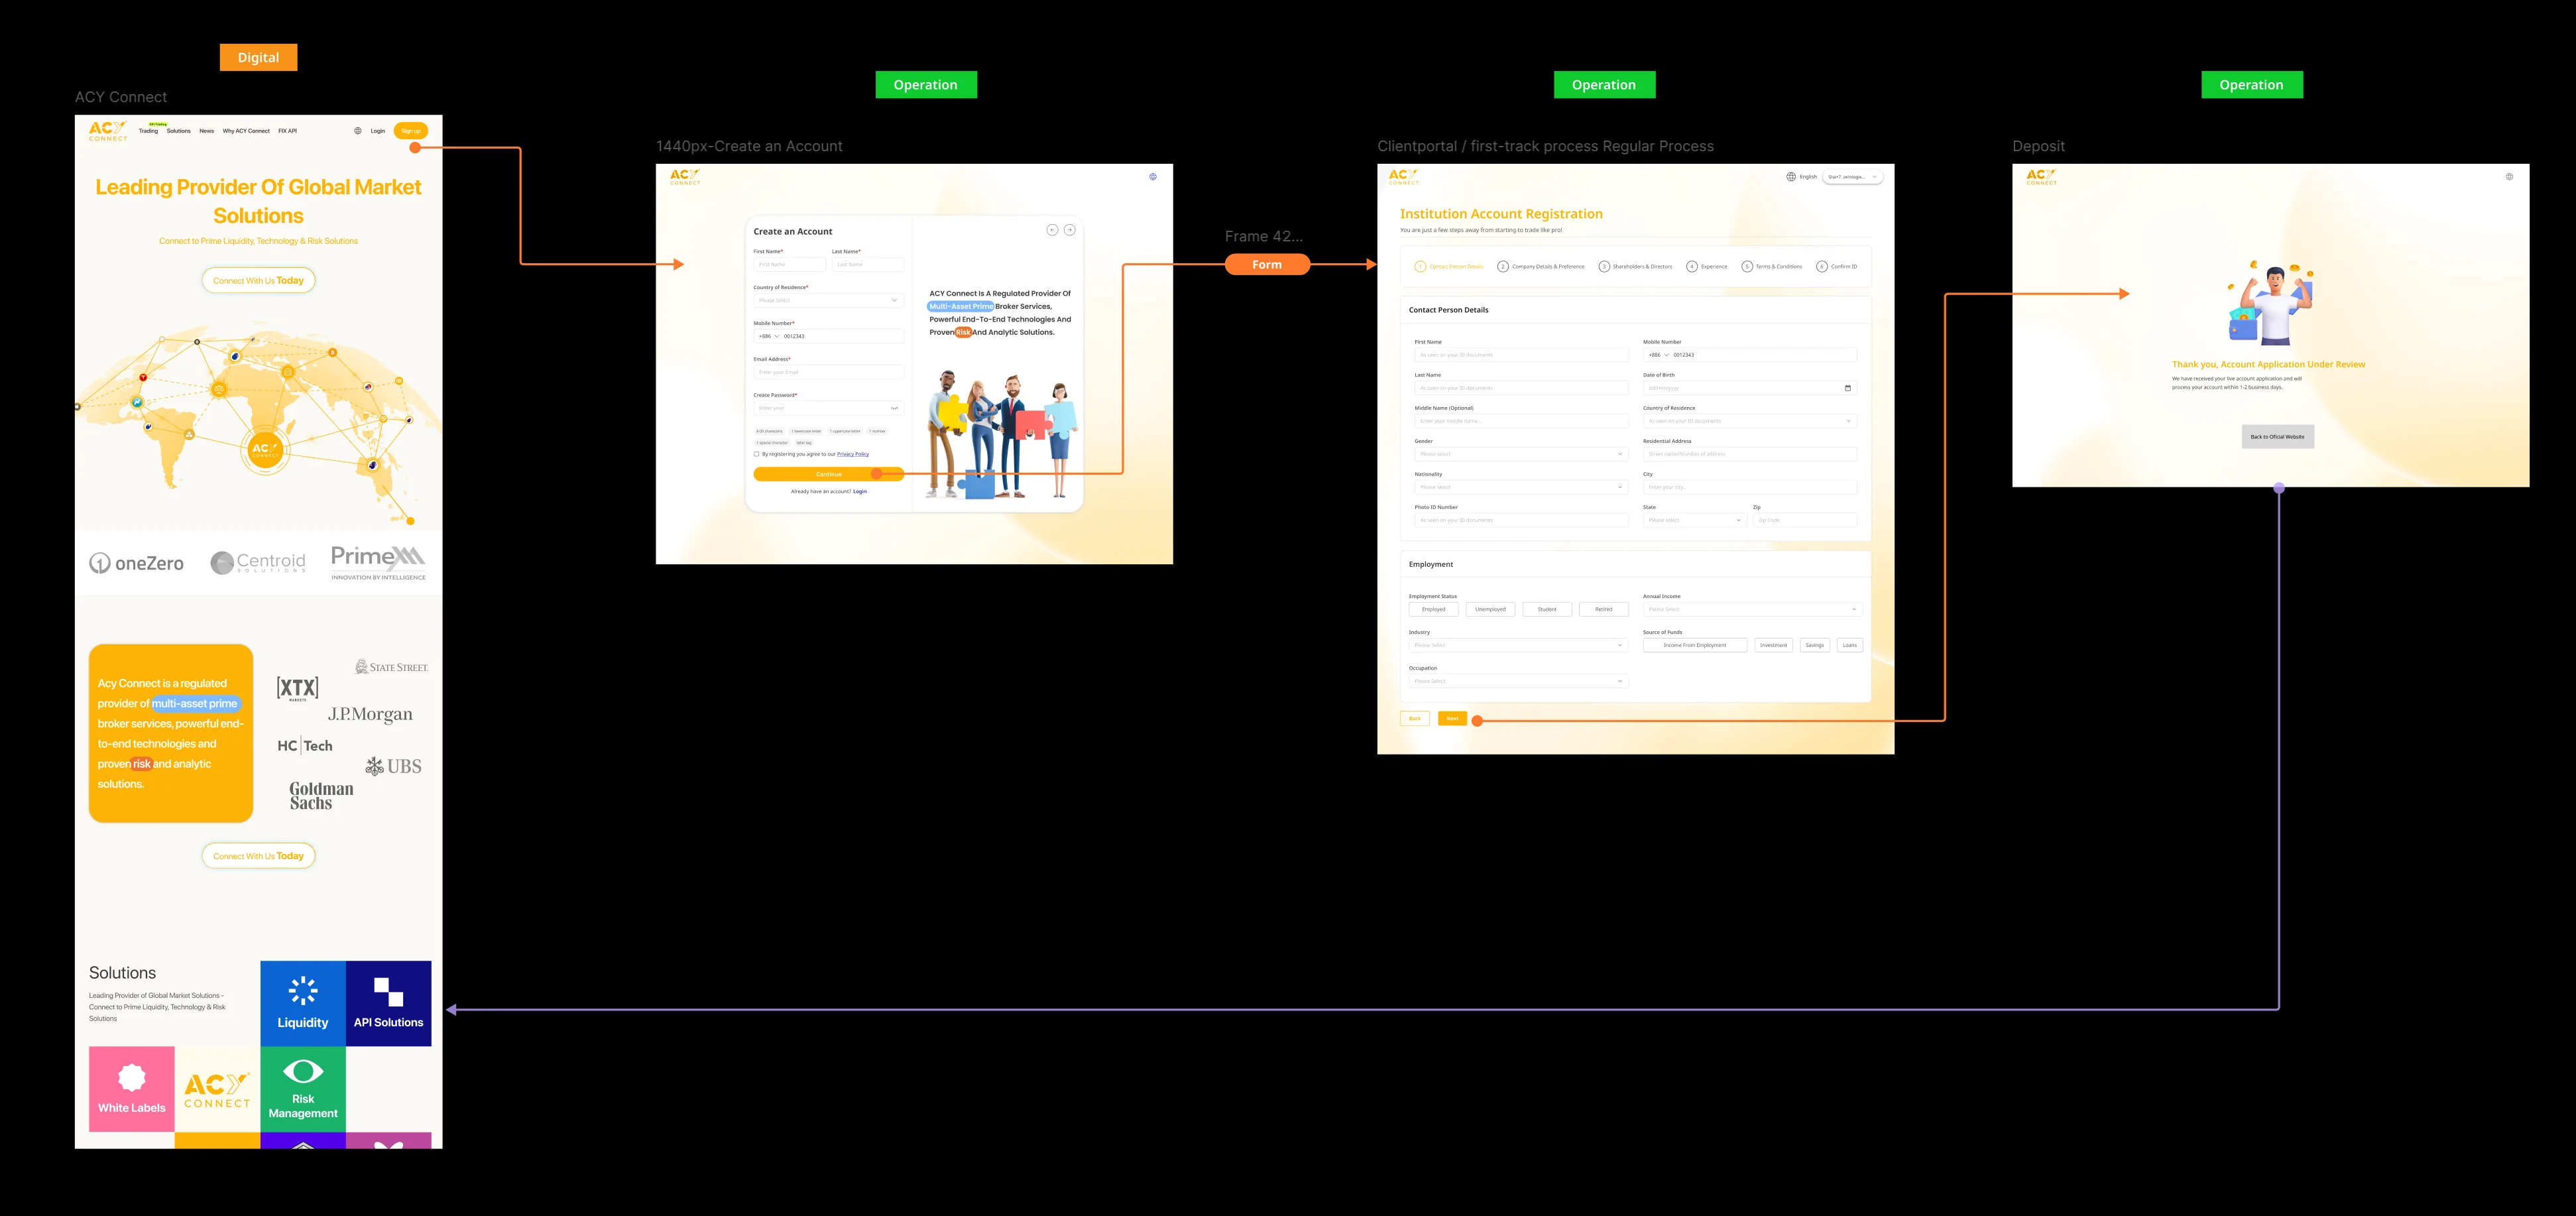
Task: Select the Employed employment status option
Action: (1434, 609)
